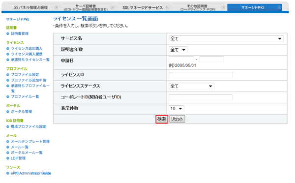The height and width of the screenshot is (183, 295).
Task: Click the ポータル sidebar section heading
Action: coord(13,106)
